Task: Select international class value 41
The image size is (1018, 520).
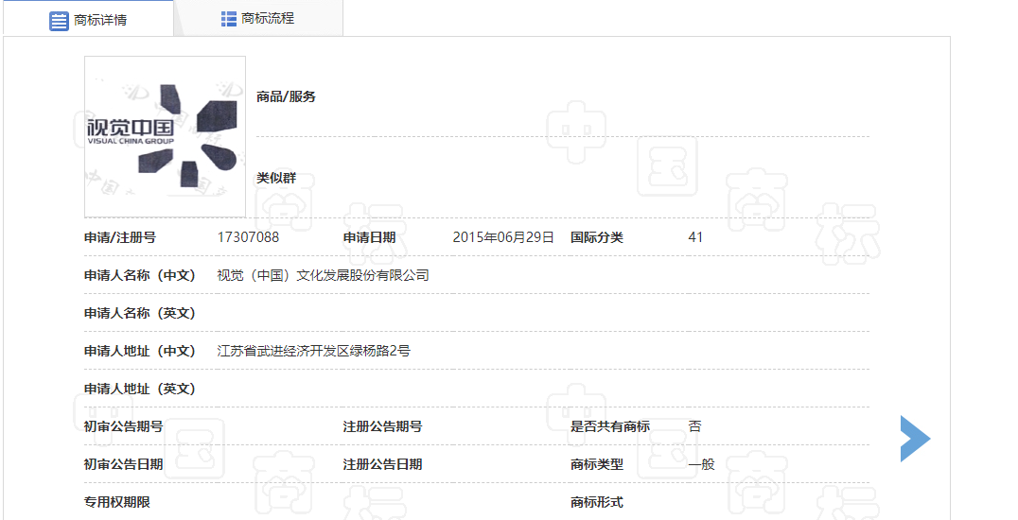Action: (x=695, y=237)
